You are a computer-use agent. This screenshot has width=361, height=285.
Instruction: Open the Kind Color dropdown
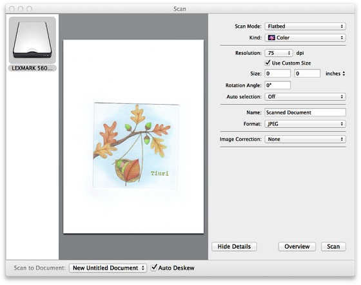coord(305,37)
